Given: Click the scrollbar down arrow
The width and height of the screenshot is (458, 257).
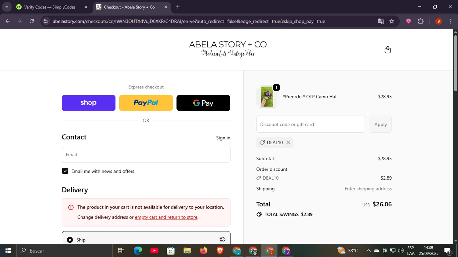Looking at the screenshot, I should (x=456, y=241).
